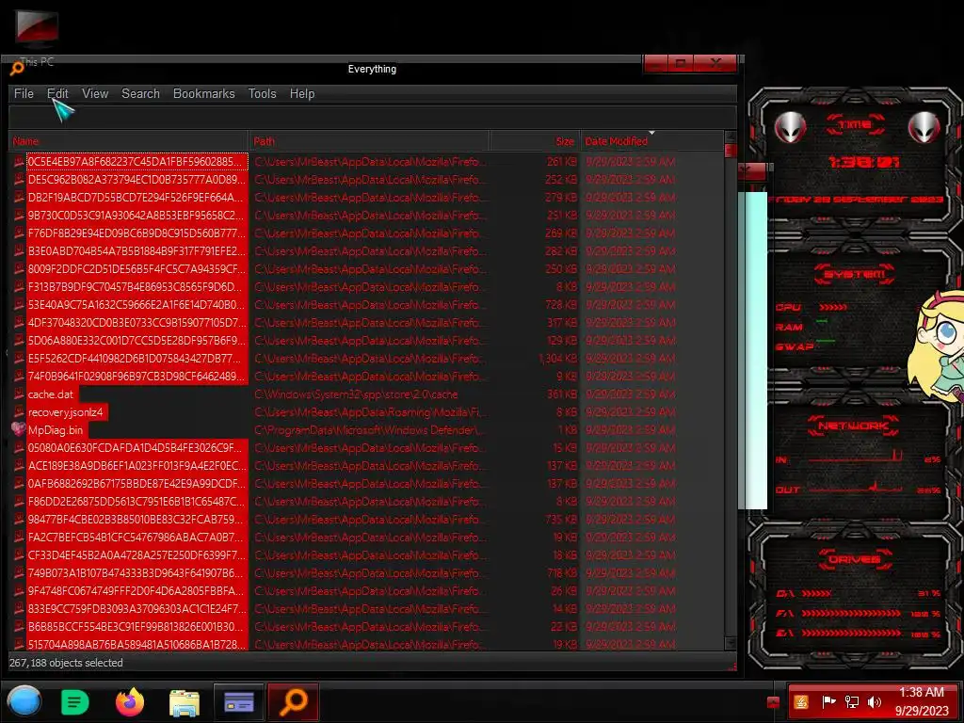Click file icon beside cache.dat
The image size is (964, 723).
click(x=19, y=394)
